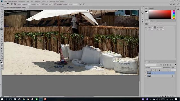Select the Rectangular Marquee tool
Image resolution: width=180 pixels, height=101 pixels.
[2, 12]
